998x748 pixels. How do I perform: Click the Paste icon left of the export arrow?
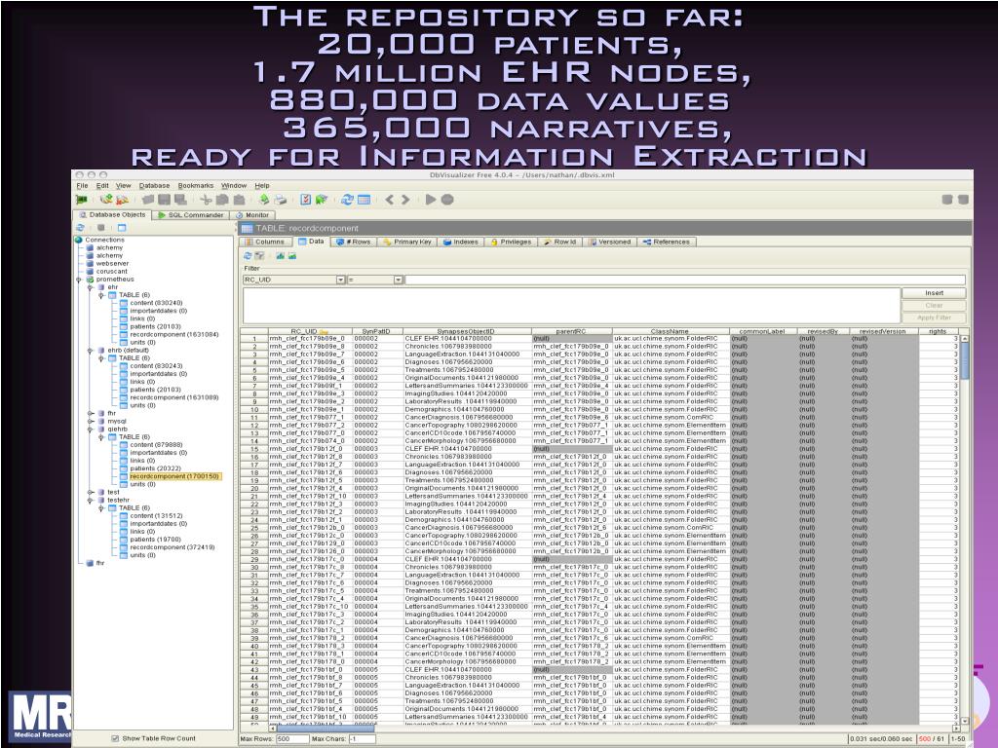(239, 200)
